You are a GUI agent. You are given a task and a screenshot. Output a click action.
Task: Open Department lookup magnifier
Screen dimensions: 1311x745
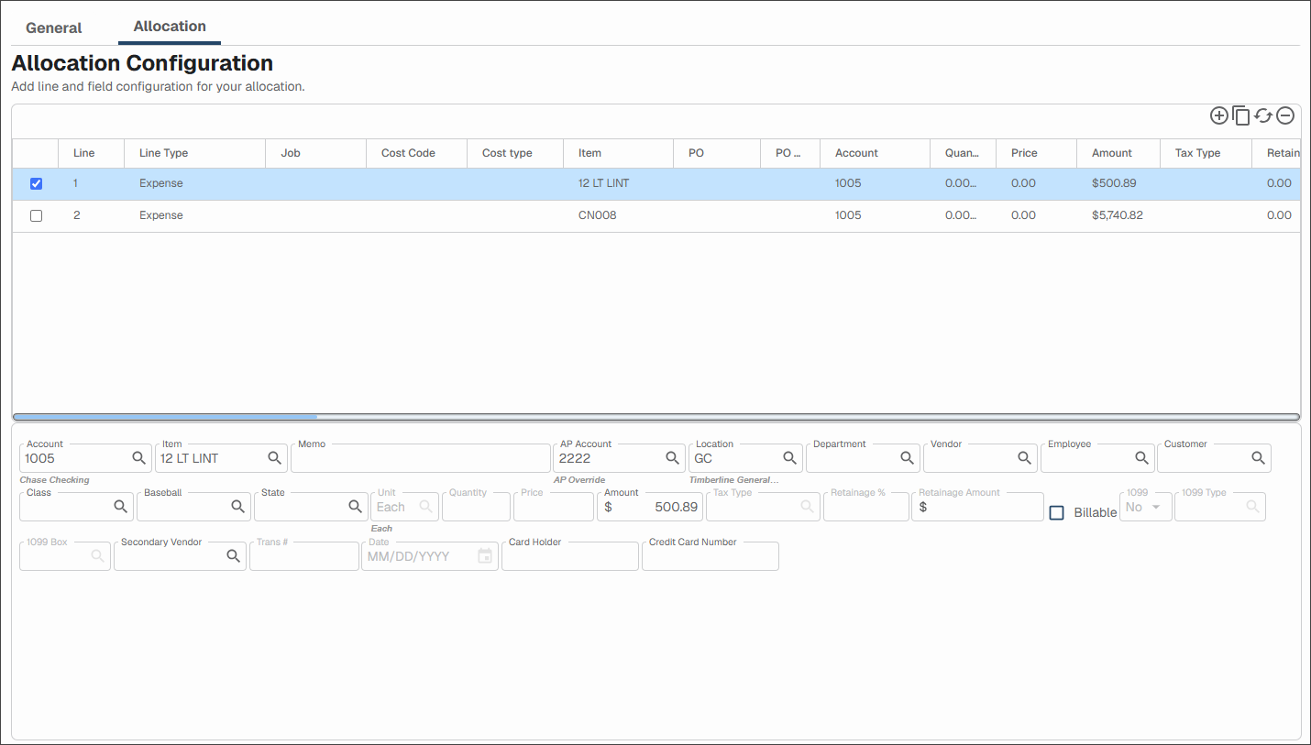(x=907, y=457)
